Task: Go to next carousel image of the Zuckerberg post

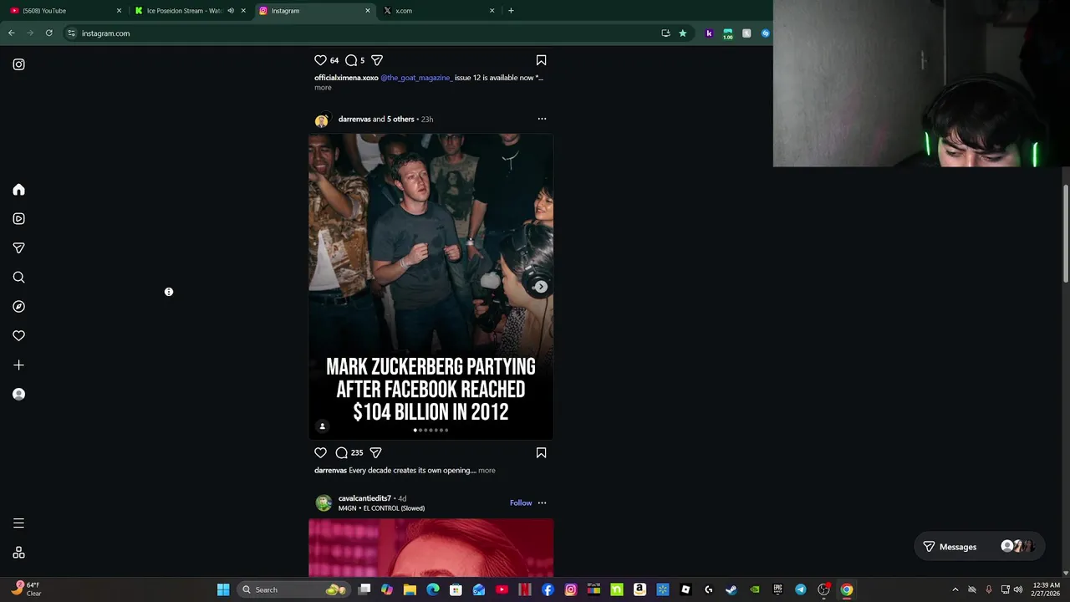Action: (x=541, y=287)
